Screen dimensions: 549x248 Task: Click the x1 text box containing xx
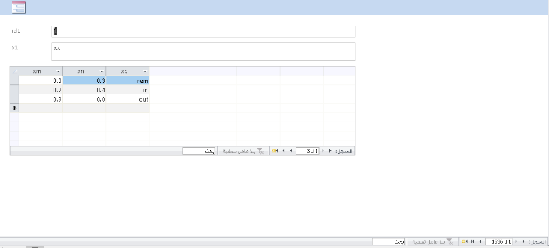pyautogui.click(x=203, y=52)
